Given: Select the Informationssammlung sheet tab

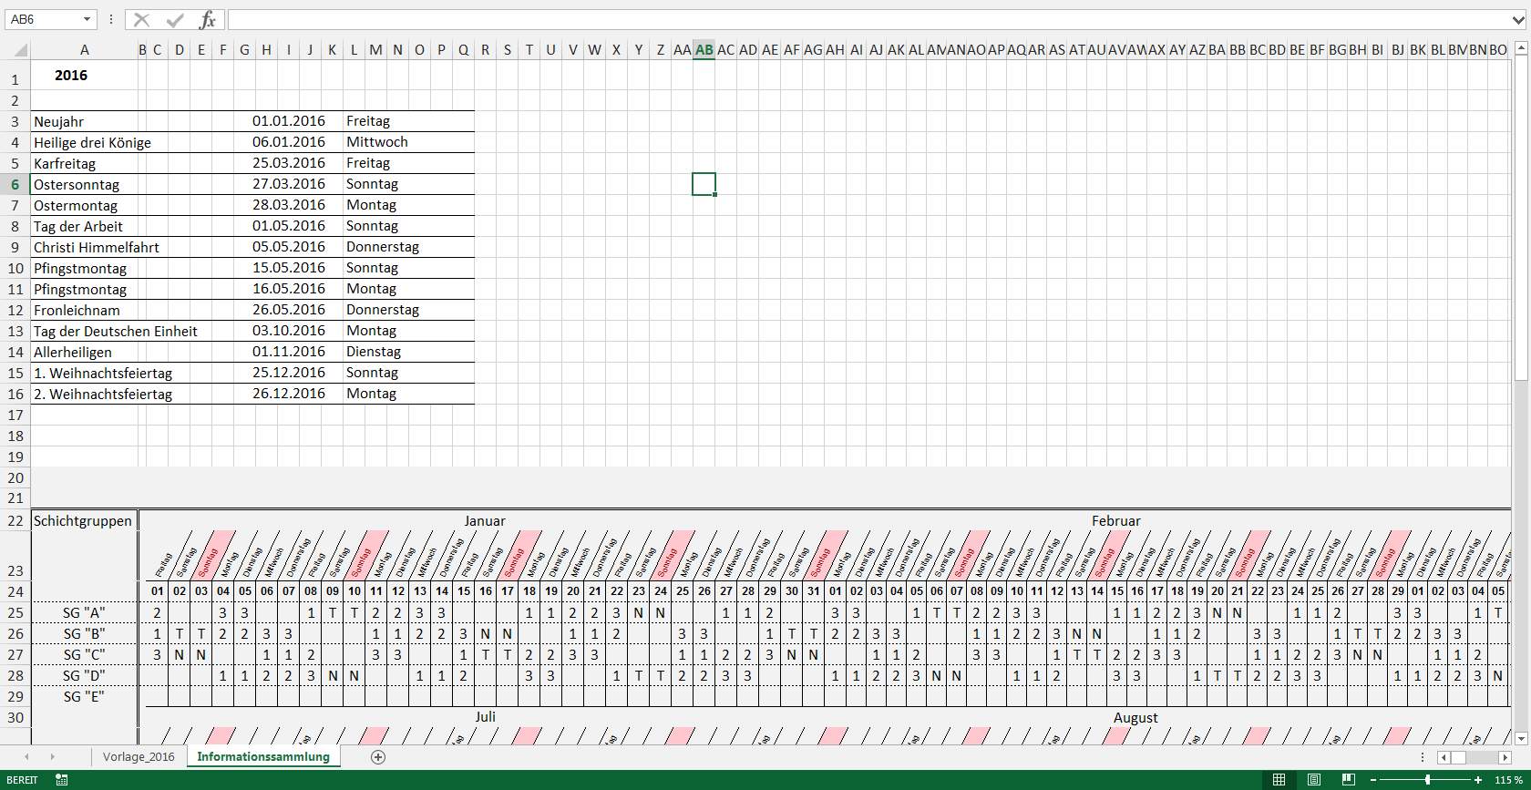Looking at the screenshot, I should pos(263,757).
